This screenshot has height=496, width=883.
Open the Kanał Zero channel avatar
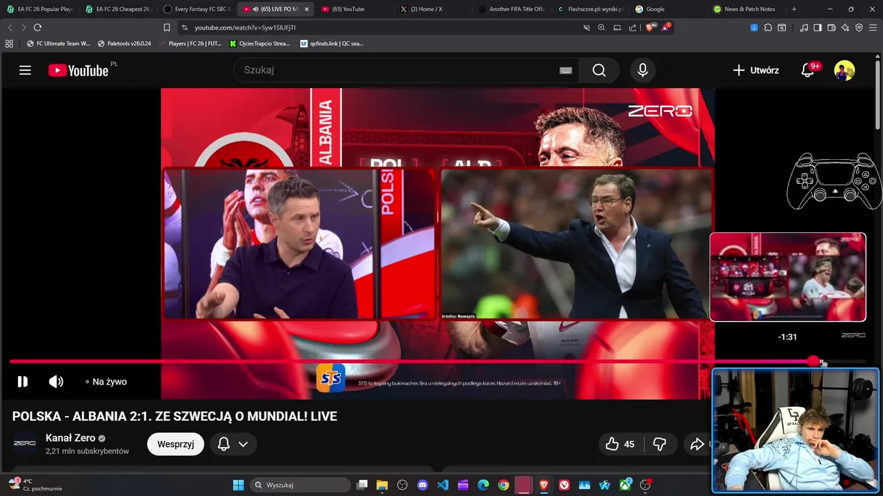click(25, 444)
